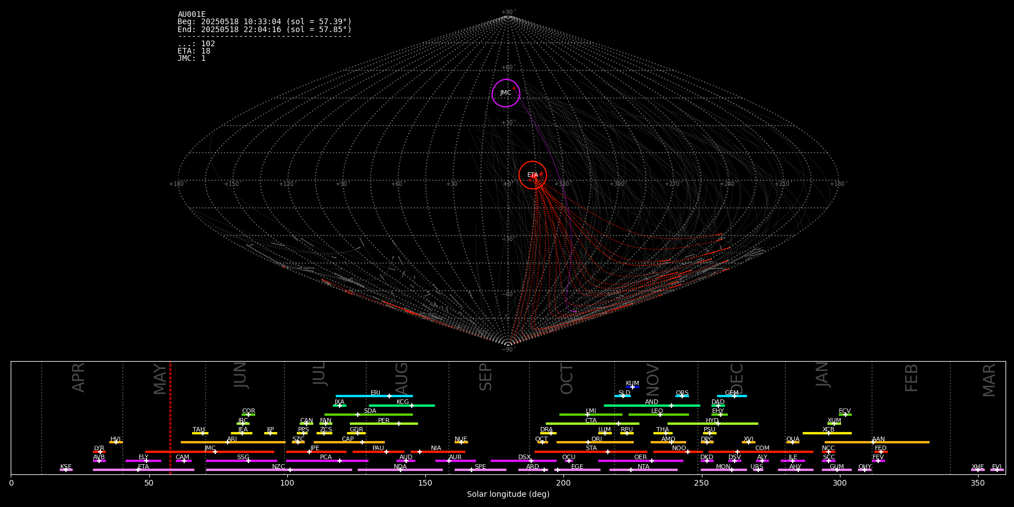Select the PER shower bar

pos(384,424)
